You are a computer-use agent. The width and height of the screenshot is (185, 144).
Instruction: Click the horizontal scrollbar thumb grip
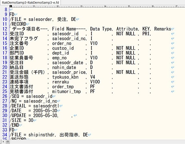(8, 141)
